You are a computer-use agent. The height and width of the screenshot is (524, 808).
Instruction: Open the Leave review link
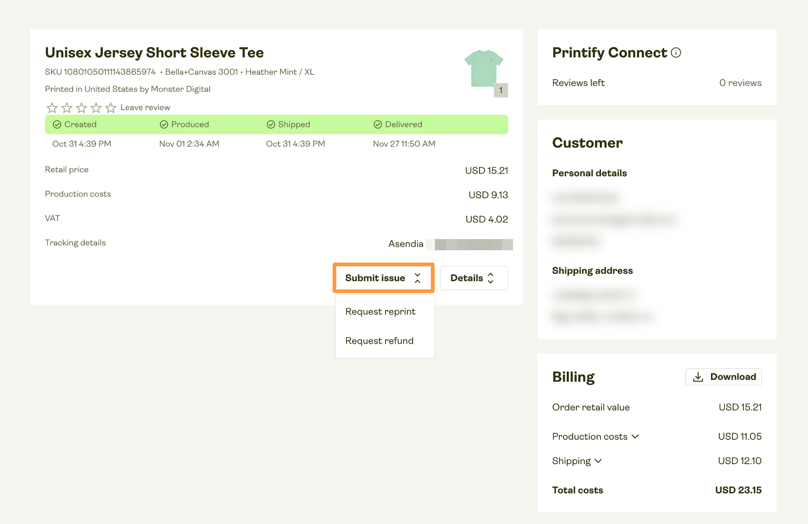[x=145, y=107]
